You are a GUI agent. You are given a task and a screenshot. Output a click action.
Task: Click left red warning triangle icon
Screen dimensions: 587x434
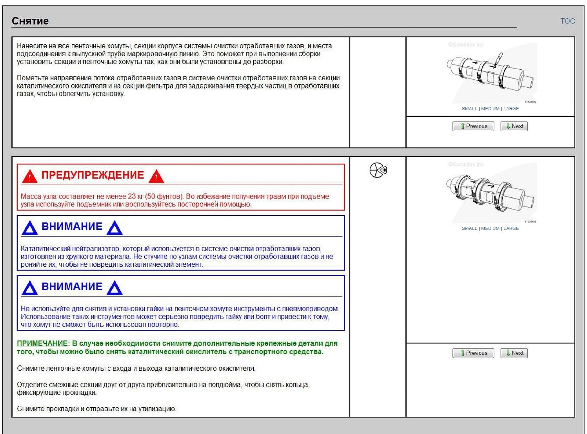[29, 176]
